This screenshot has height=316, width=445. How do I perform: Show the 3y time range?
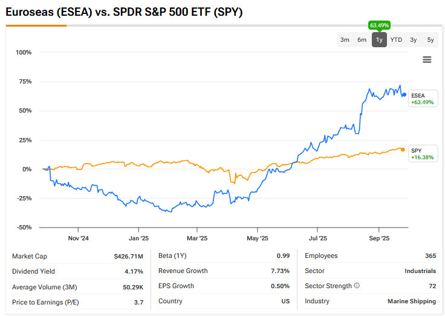click(413, 40)
